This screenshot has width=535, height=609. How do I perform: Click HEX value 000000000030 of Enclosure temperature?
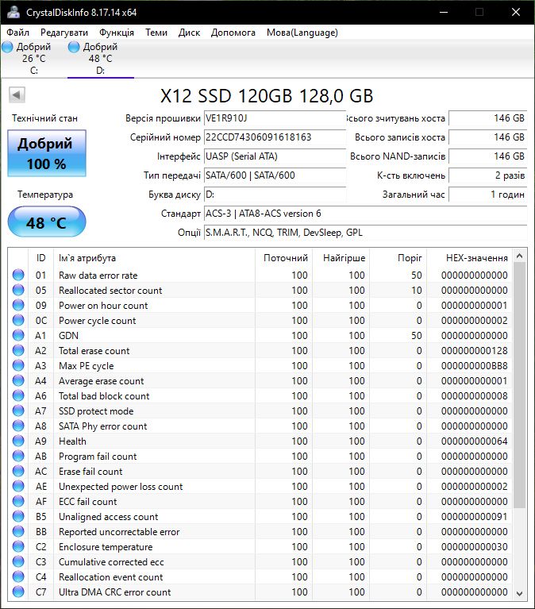pos(474,546)
